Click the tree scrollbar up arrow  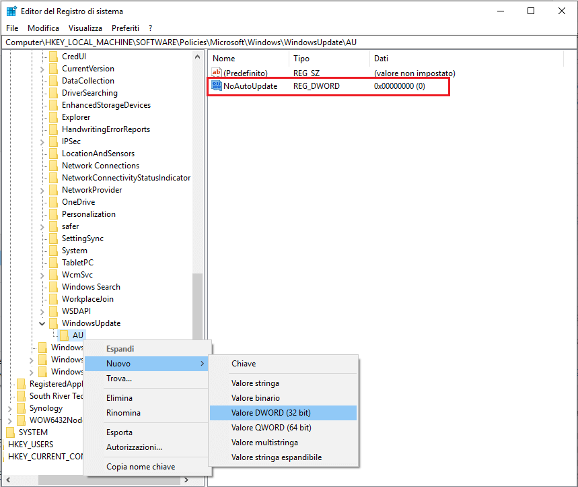click(x=198, y=57)
